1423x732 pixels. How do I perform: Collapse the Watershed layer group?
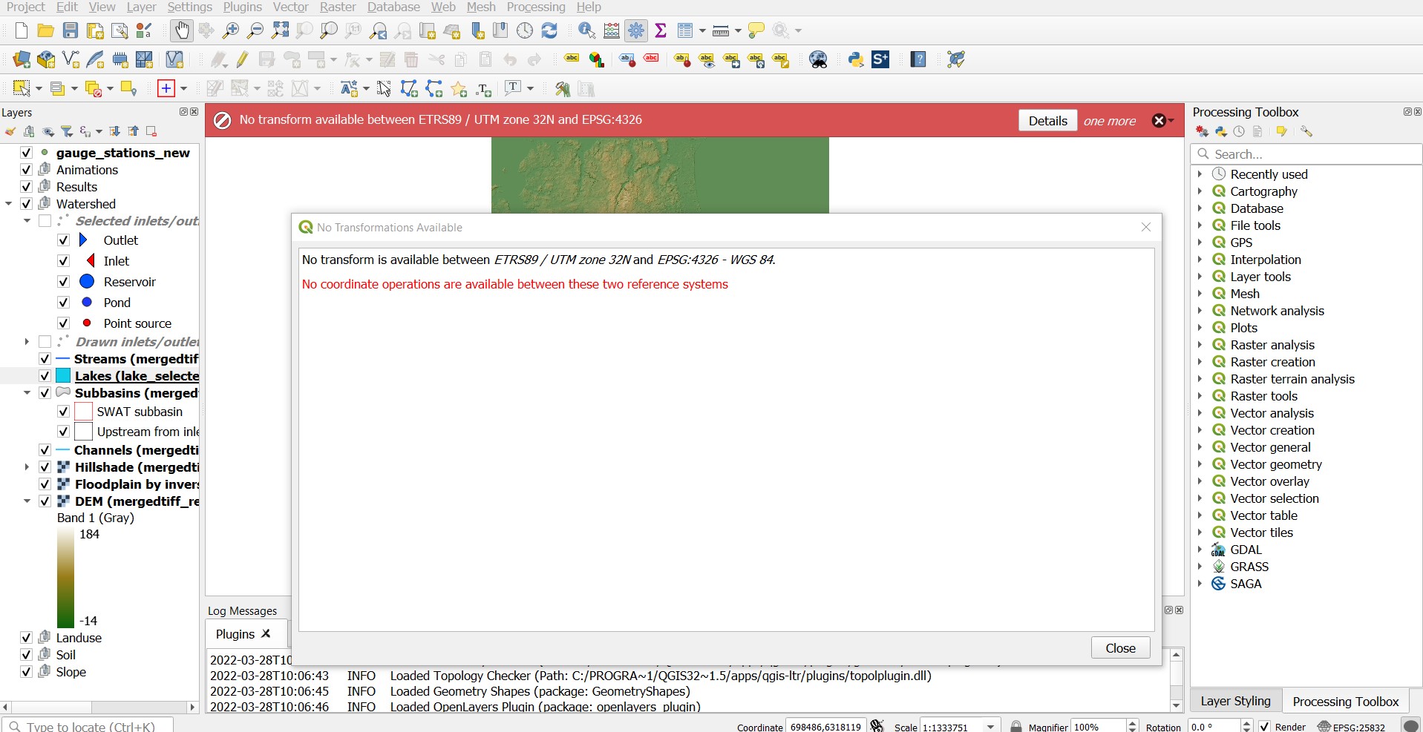point(8,204)
